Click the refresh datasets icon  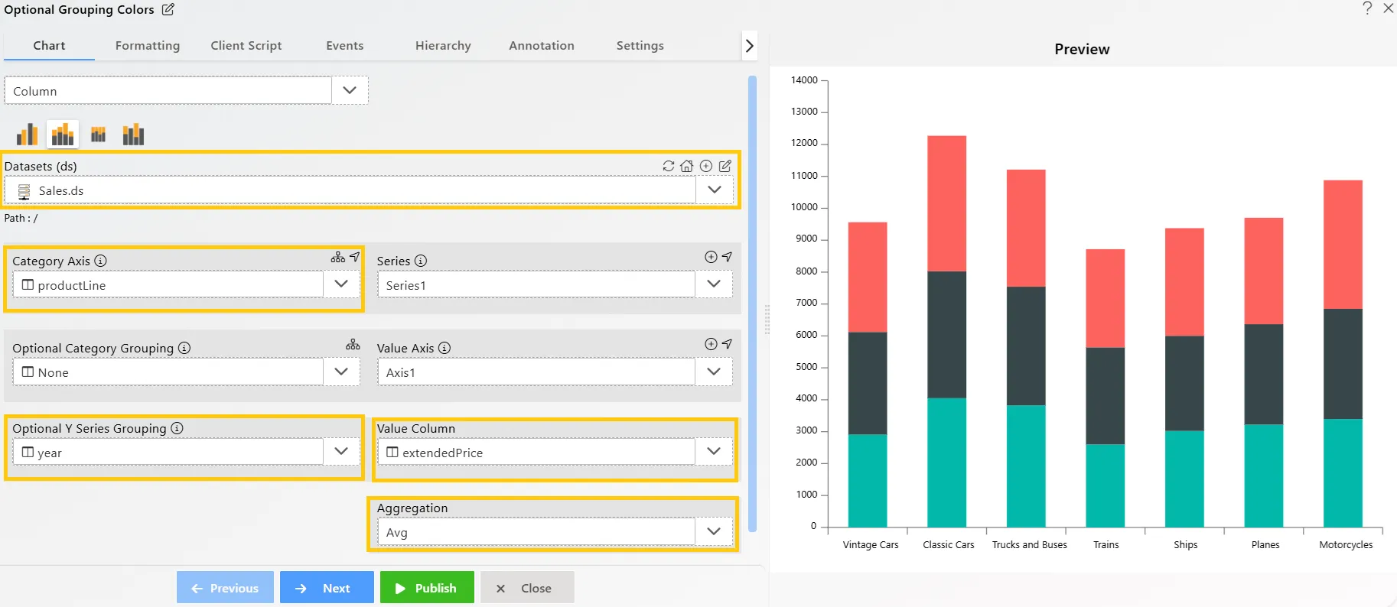[x=668, y=166]
